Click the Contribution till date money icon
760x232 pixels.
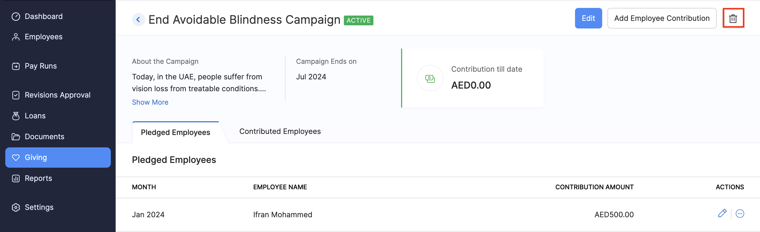[430, 78]
